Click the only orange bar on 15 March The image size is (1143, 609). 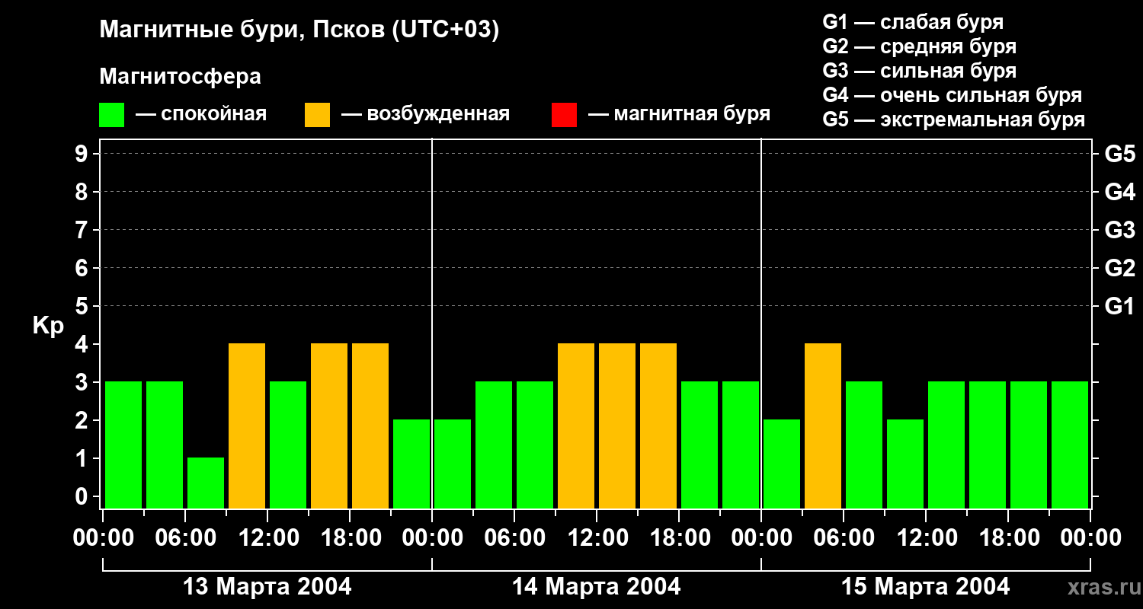[x=823, y=426]
